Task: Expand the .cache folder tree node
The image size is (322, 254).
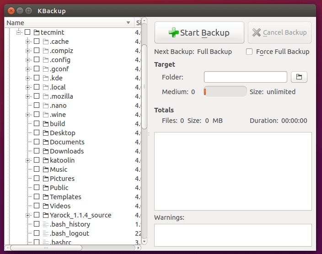Action: [x=28, y=42]
